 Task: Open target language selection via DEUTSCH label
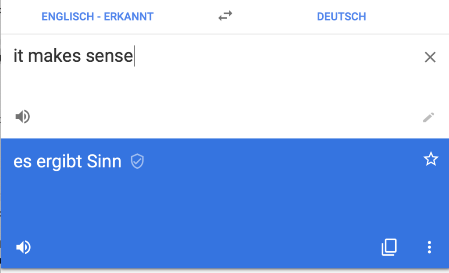[x=342, y=16]
